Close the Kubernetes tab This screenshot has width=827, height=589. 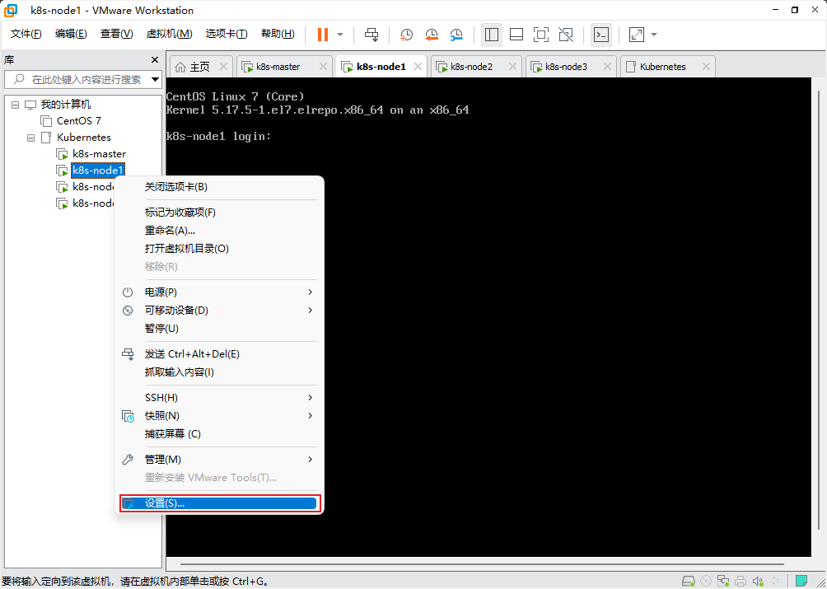click(x=706, y=67)
